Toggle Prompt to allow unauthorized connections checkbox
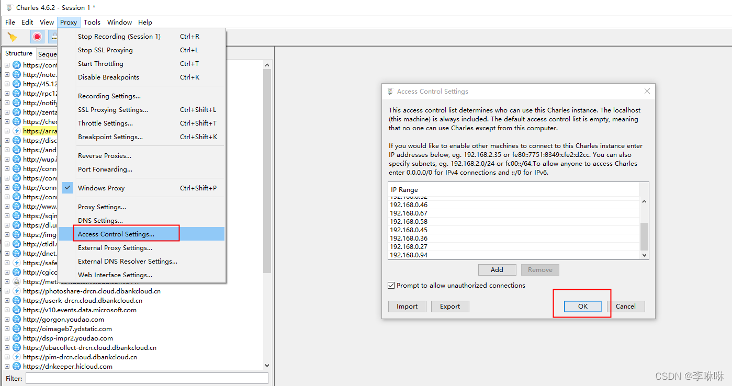 [391, 286]
